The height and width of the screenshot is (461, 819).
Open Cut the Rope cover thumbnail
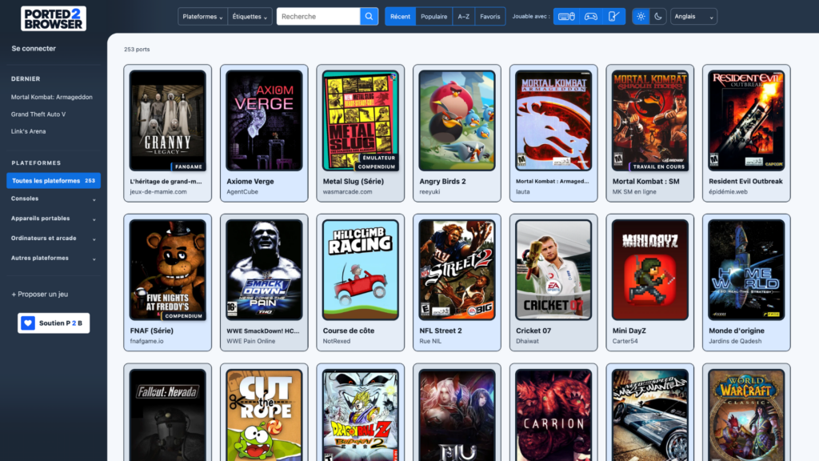[264, 415]
